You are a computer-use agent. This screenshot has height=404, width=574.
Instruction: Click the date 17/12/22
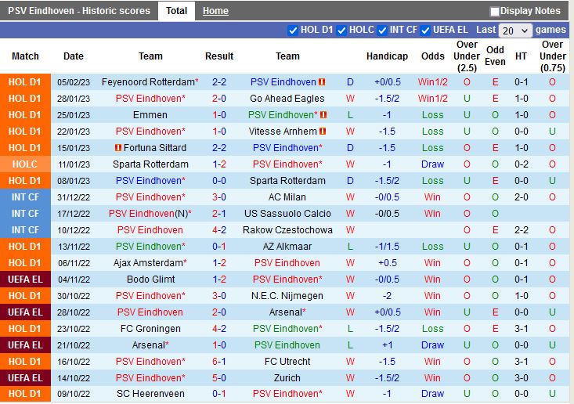click(74, 214)
